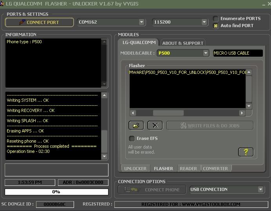Screen dimensions: 271x211
Task: Click the 'Operation time - 02:30' line
Action: (28, 151)
